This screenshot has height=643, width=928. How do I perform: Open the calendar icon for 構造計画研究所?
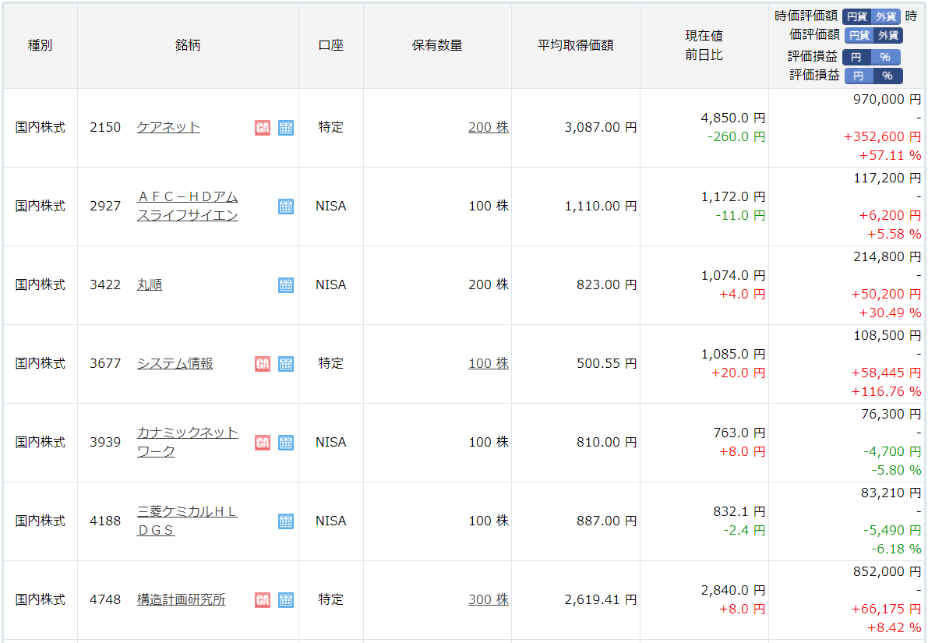(286, 600)
